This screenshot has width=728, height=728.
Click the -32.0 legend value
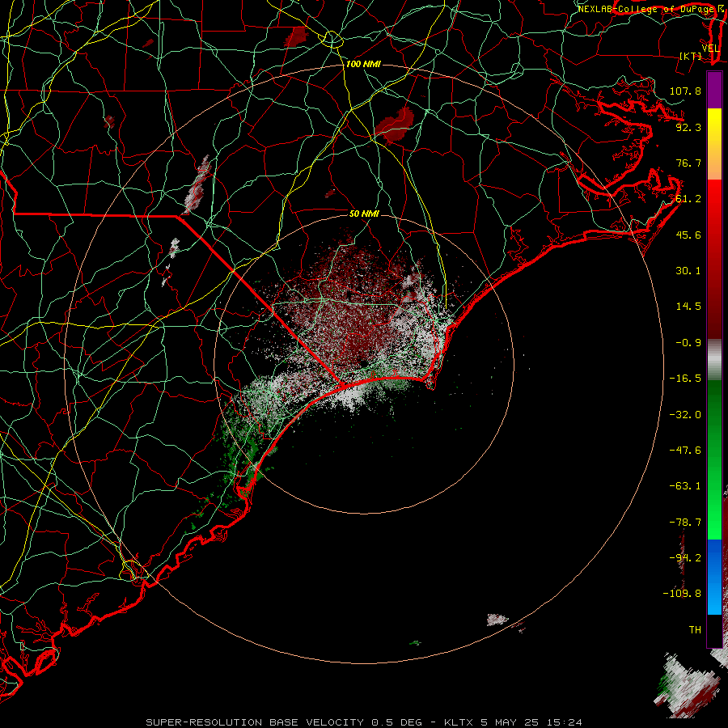click(685, 415)
